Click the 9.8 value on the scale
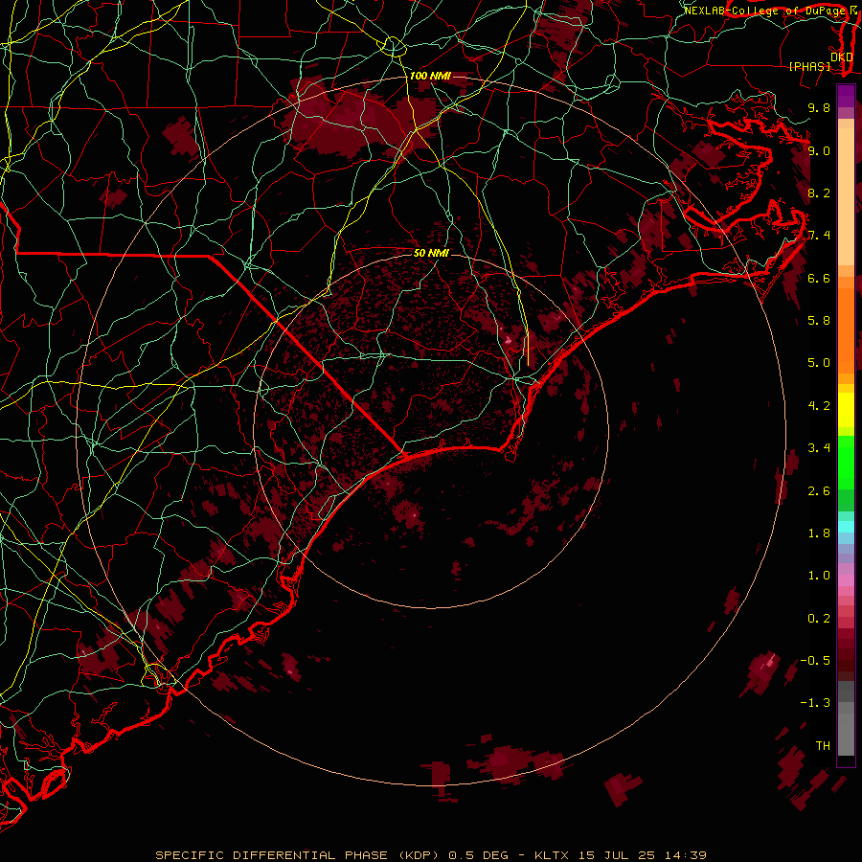The width and height of the screenshot is (862, 862). point(819,107)
